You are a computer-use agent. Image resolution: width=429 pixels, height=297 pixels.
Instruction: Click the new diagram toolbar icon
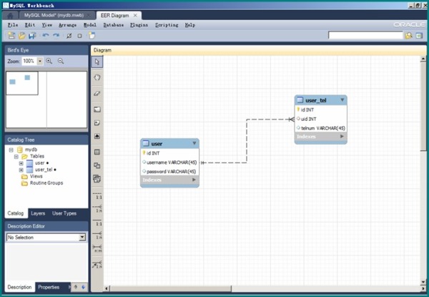click(92, 36)
